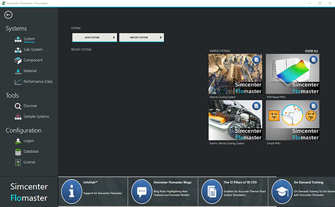The image size is (335, 207).
Task: Click the Sub-System icon
Action: [x=18, y=50]
